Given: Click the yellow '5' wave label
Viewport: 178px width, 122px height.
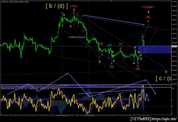Looking at the screenshot, I should [x=166, y=72].
